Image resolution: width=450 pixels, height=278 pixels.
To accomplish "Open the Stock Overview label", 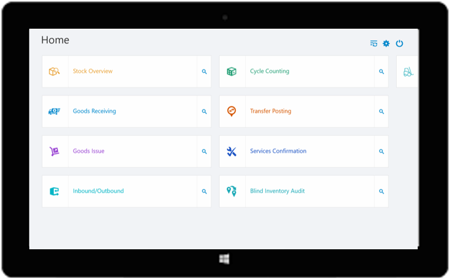I will 93,71.
